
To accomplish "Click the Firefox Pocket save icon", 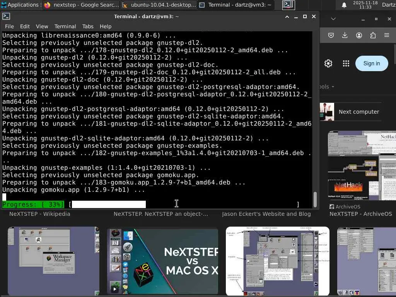I will click(331, 35).
